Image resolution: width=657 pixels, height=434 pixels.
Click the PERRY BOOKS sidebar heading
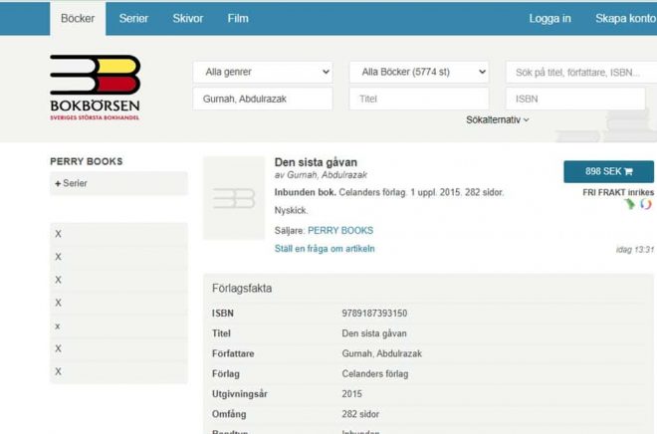87,161
